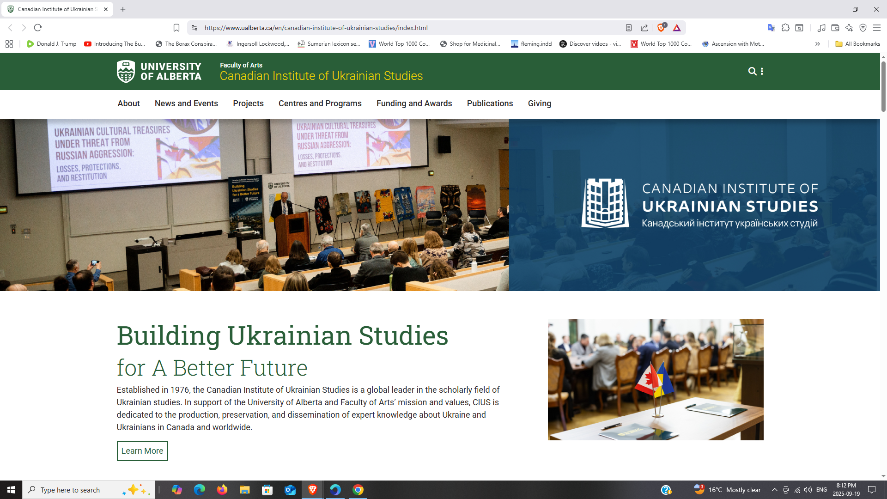Screen dimensions: 887x499
Task: Open the Introducing The Bu... YouTube bookmark
Action: (x=115, y=44)
